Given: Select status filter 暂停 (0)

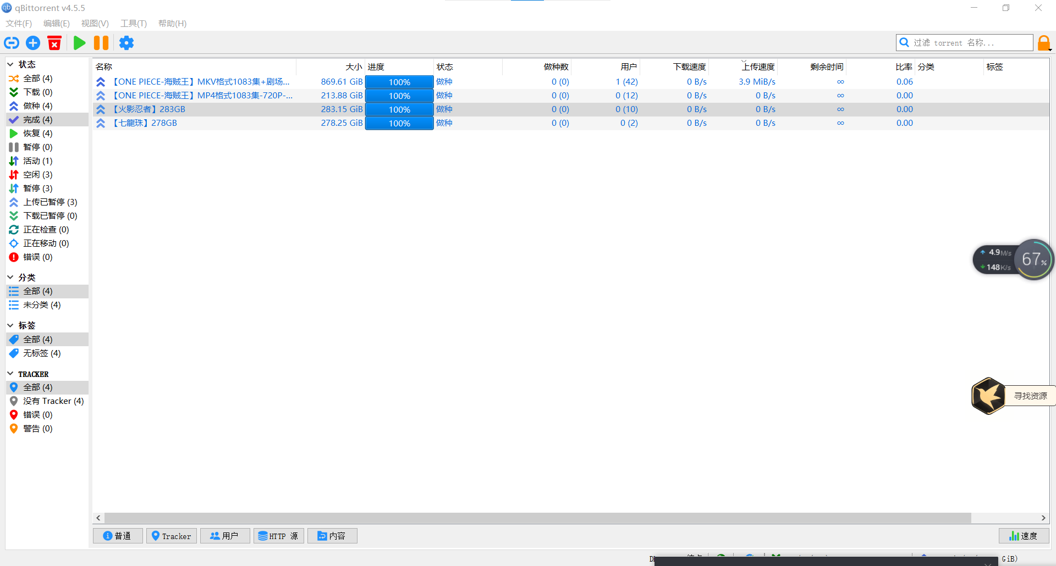Looking at the screenshot, I should pyautogui.click(x=47, y=147).
